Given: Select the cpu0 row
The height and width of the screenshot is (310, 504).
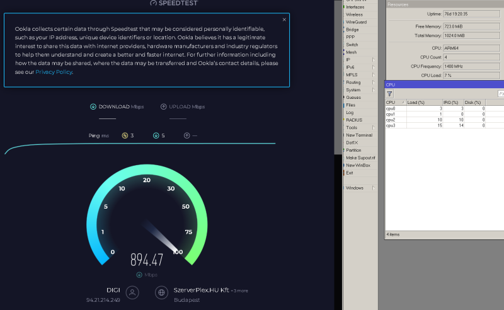Looking at the screenshot, I should 445,108.
